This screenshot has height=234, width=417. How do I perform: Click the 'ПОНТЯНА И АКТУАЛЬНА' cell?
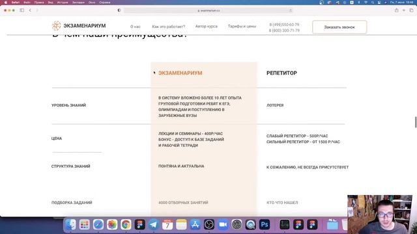181,166
